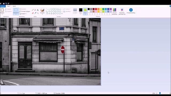Pick the green palette swatch
Image resolution: width=171 pixels, height=96 pixels.
click(103, 9)
